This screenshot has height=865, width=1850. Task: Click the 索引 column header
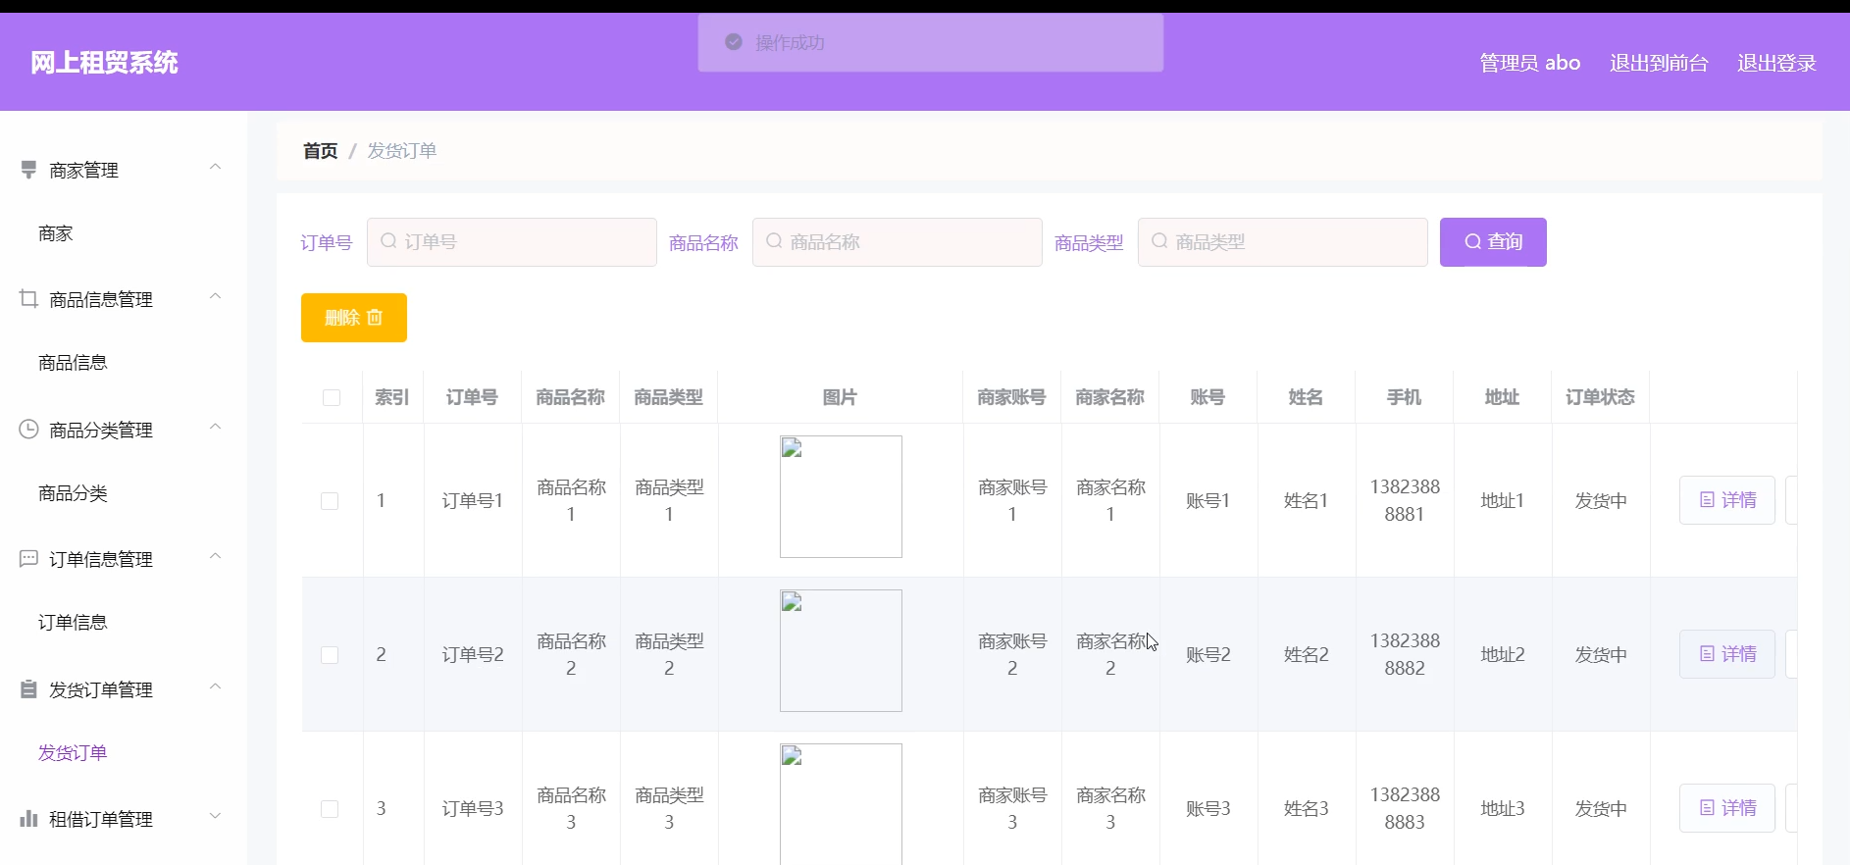tap(392, 397)
